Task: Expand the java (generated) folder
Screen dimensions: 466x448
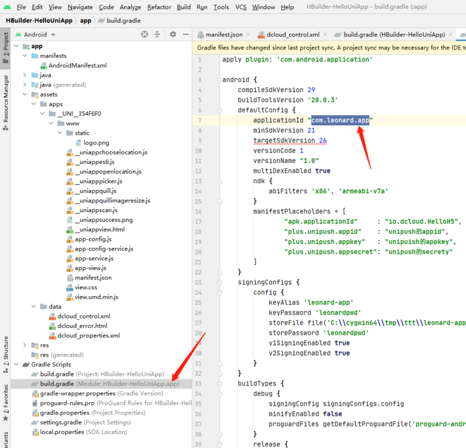Action: tap(25, 85)
